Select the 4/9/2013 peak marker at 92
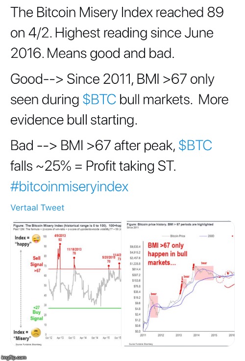Image resolution: width=245 pixels, height=361 pixels. pos(60,244)
